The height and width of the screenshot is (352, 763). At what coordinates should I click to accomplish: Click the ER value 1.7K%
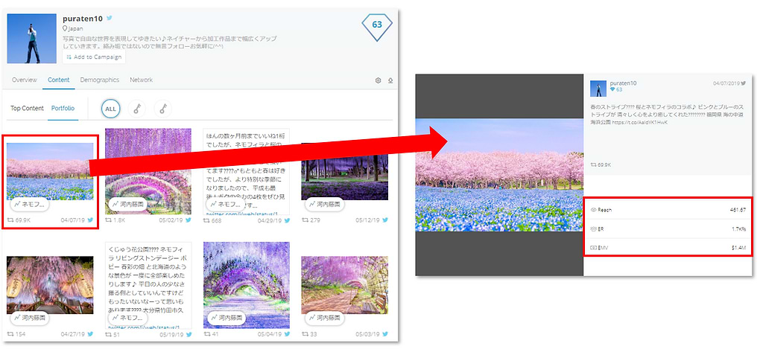point(737,229)
